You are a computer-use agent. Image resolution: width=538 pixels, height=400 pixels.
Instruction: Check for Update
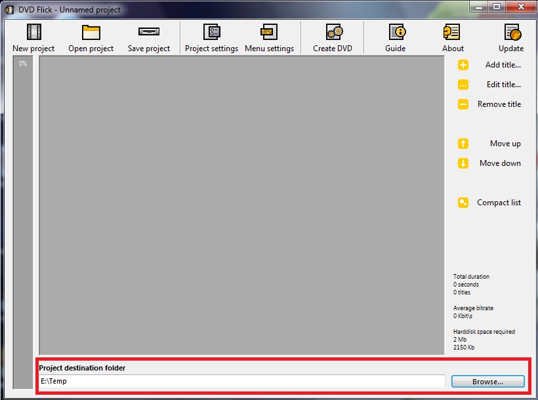(511, 38)
